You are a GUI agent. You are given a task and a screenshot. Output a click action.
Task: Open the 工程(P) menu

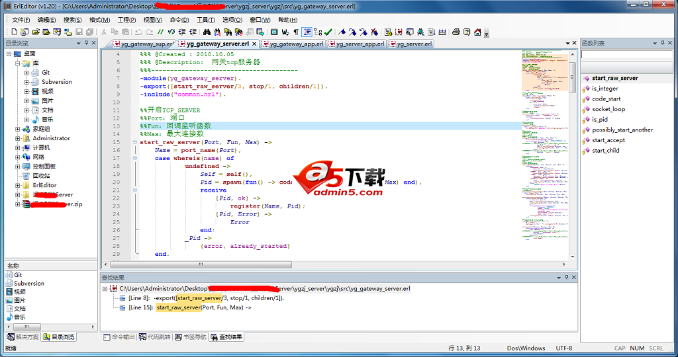coord(126,20)
